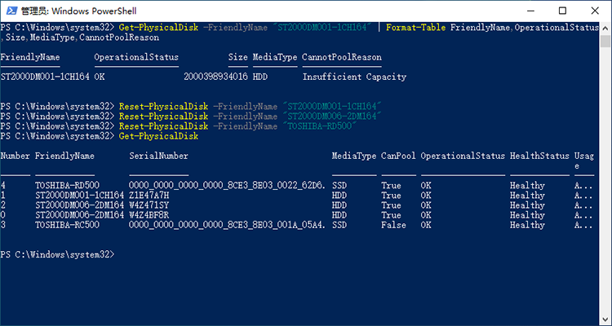
Task: Click the SerialNumber column header
Action: pos(158,156)
